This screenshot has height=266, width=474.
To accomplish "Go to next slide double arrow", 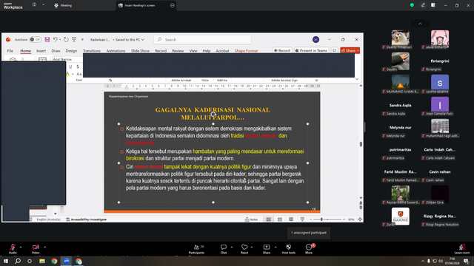I will tap(361, 208).
